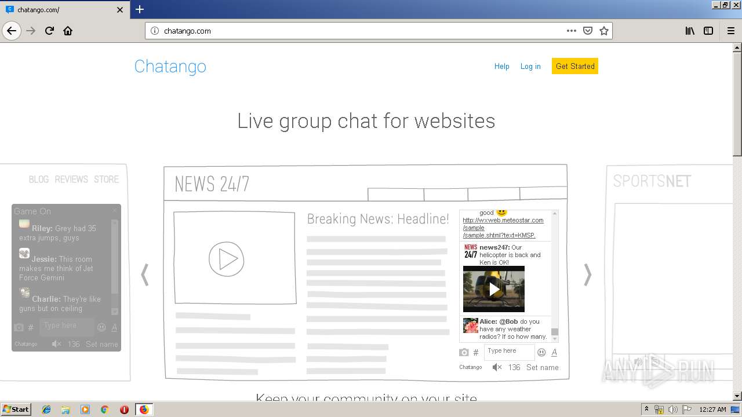Open a new browser tab
The height and width of the screenshot is (417, 742).
[x=140, y=9]
